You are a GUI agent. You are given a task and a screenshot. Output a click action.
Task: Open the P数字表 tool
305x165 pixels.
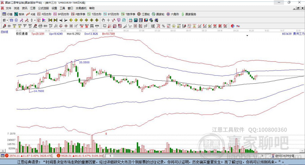(78, 14)
